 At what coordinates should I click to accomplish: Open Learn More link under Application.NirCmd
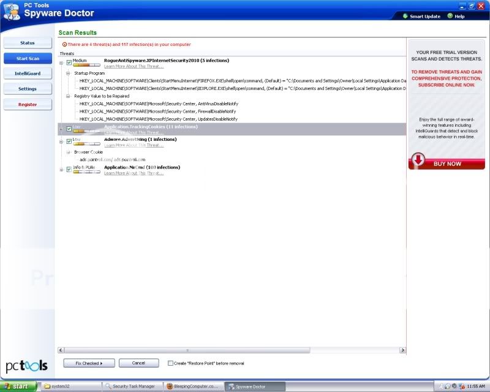pos(134,173)
